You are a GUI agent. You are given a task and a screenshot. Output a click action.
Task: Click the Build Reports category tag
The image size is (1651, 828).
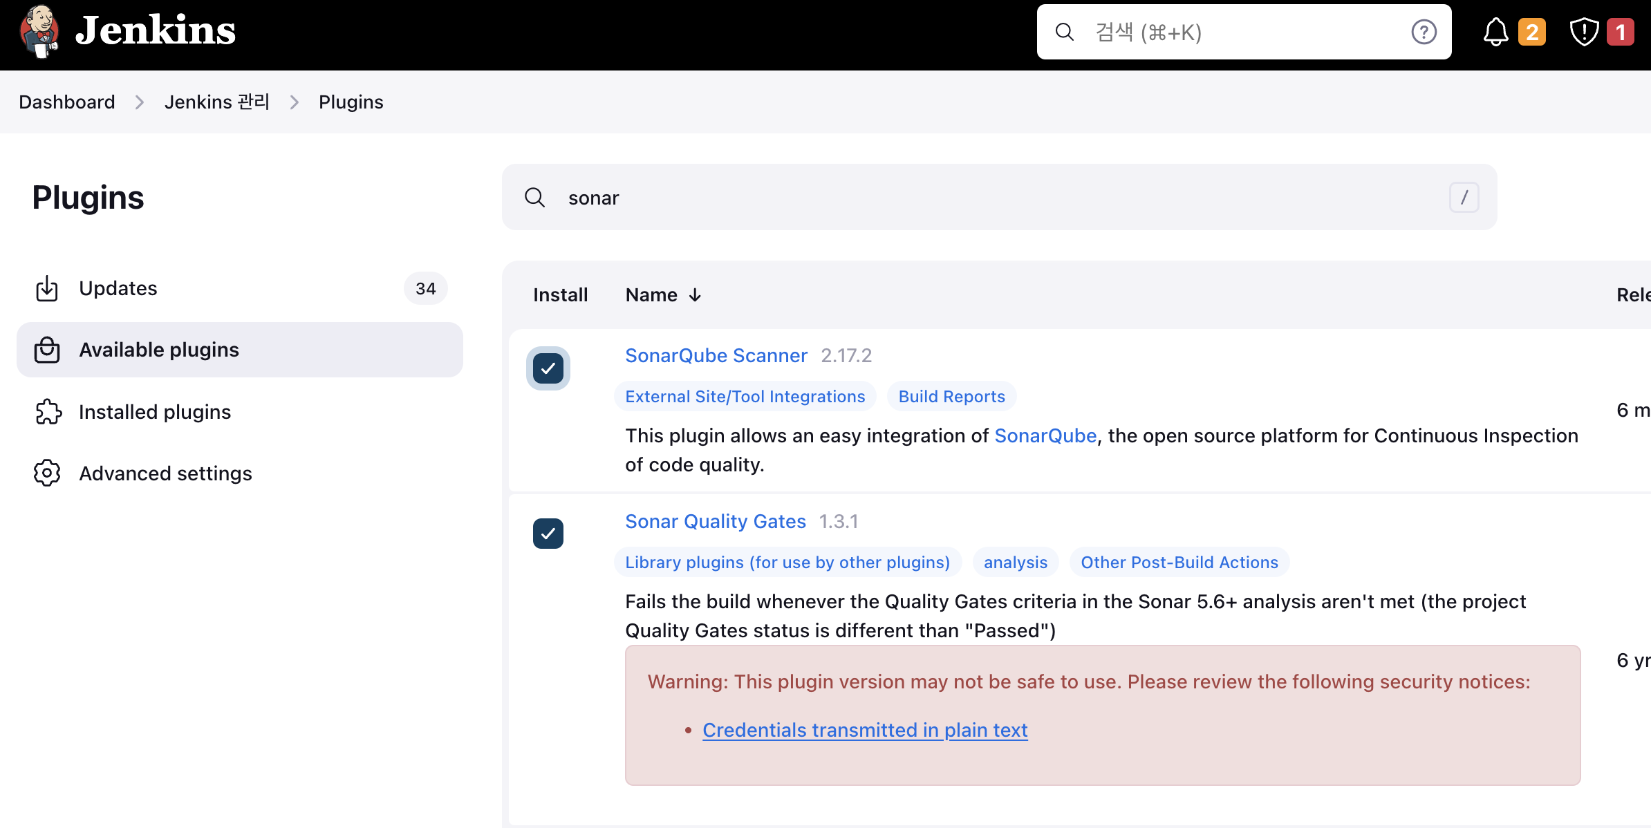tap(951, 396)
